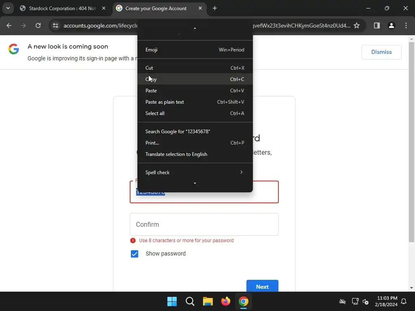Viewport: 415px width, 311px height.
Task: Open the notifications bell icon
Action: (404, 301)
